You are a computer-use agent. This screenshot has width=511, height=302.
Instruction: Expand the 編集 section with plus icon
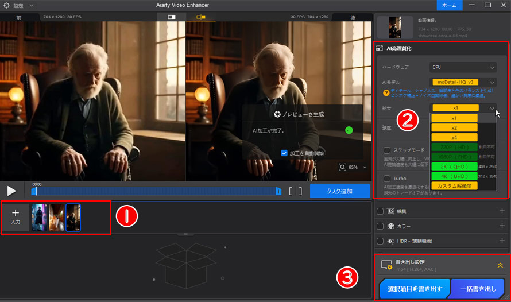point(501,211)
